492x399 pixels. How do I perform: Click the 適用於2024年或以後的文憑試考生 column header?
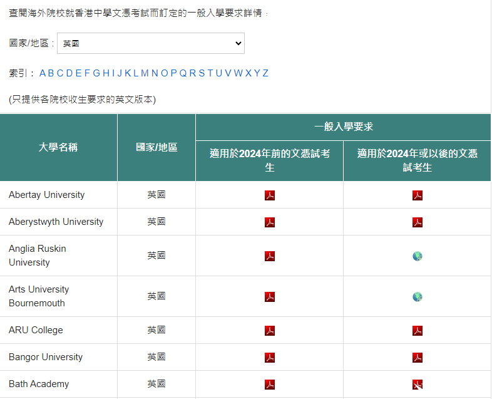pos(418,161)
